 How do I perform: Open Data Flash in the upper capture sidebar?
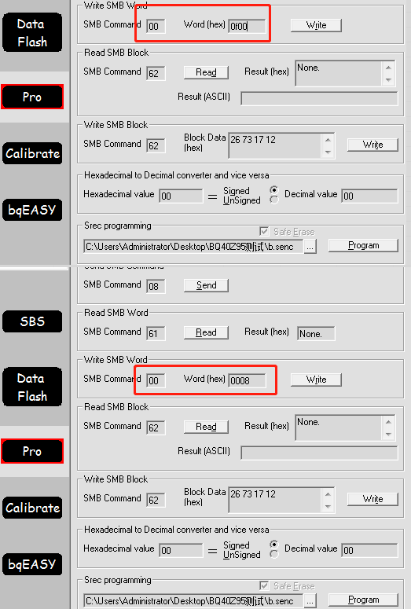(x=32, y=33)
